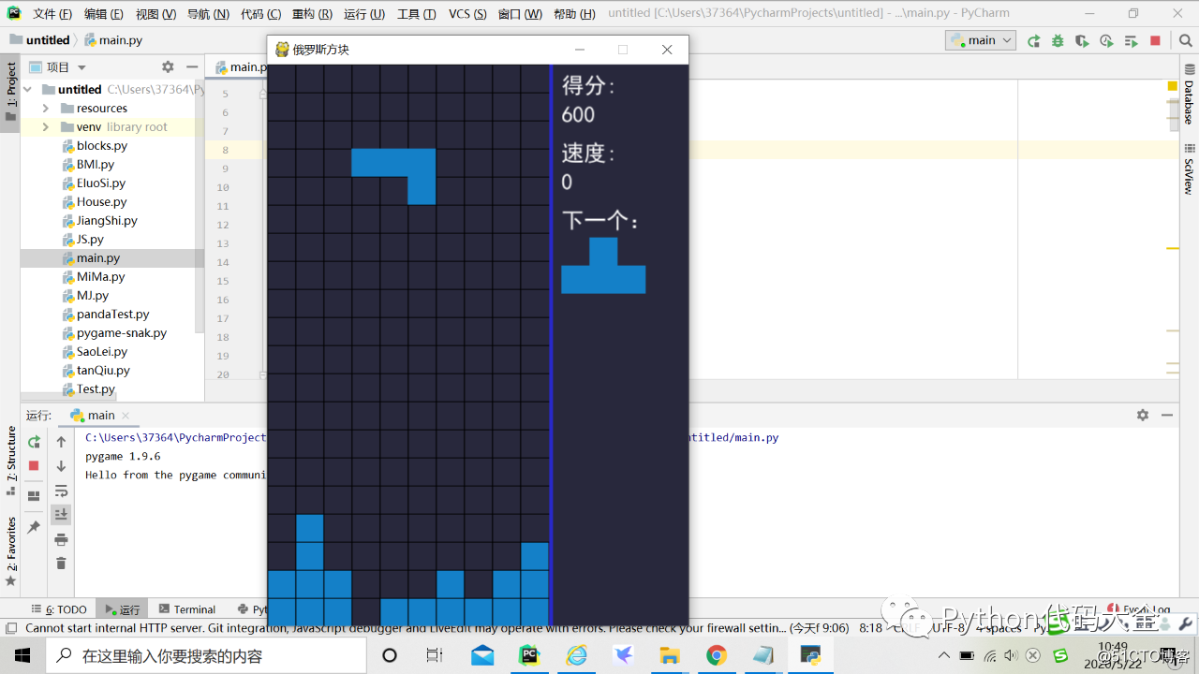Select pygame-snak.py in the project tree
Screen dimensions: 1199x674
121,333
